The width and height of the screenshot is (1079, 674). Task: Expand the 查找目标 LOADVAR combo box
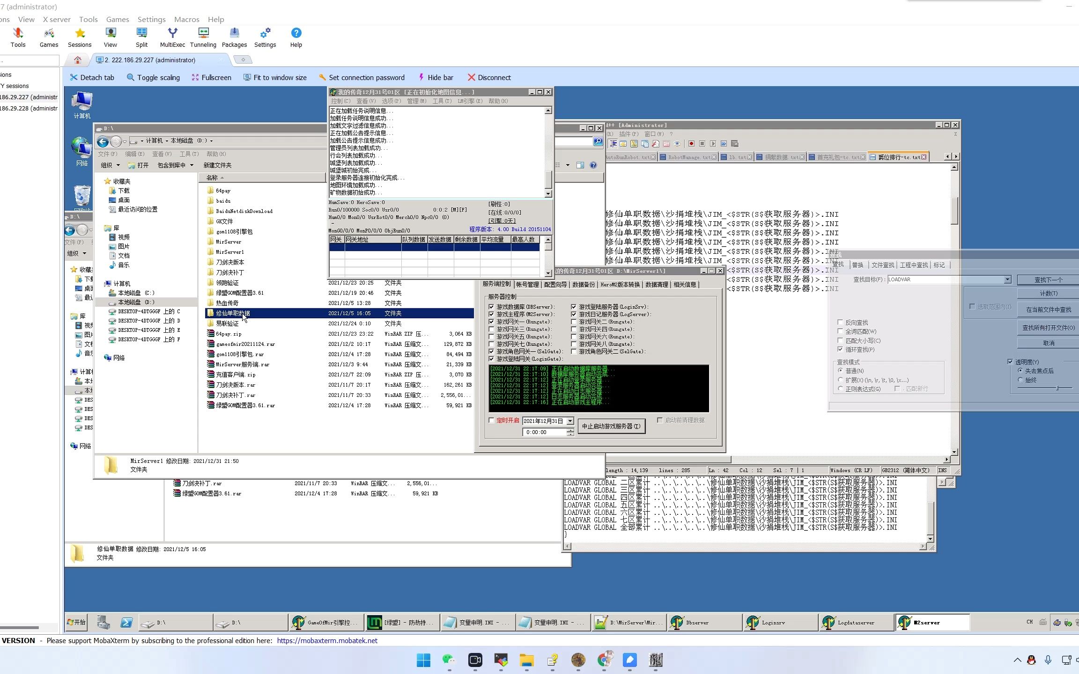coord(1007,280)
